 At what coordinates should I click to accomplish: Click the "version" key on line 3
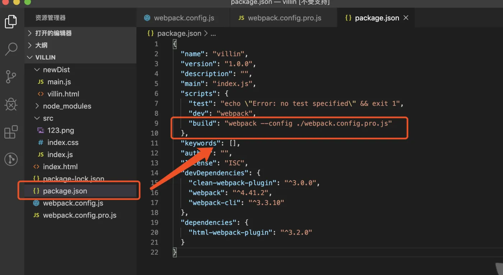[x=199, y=64]
